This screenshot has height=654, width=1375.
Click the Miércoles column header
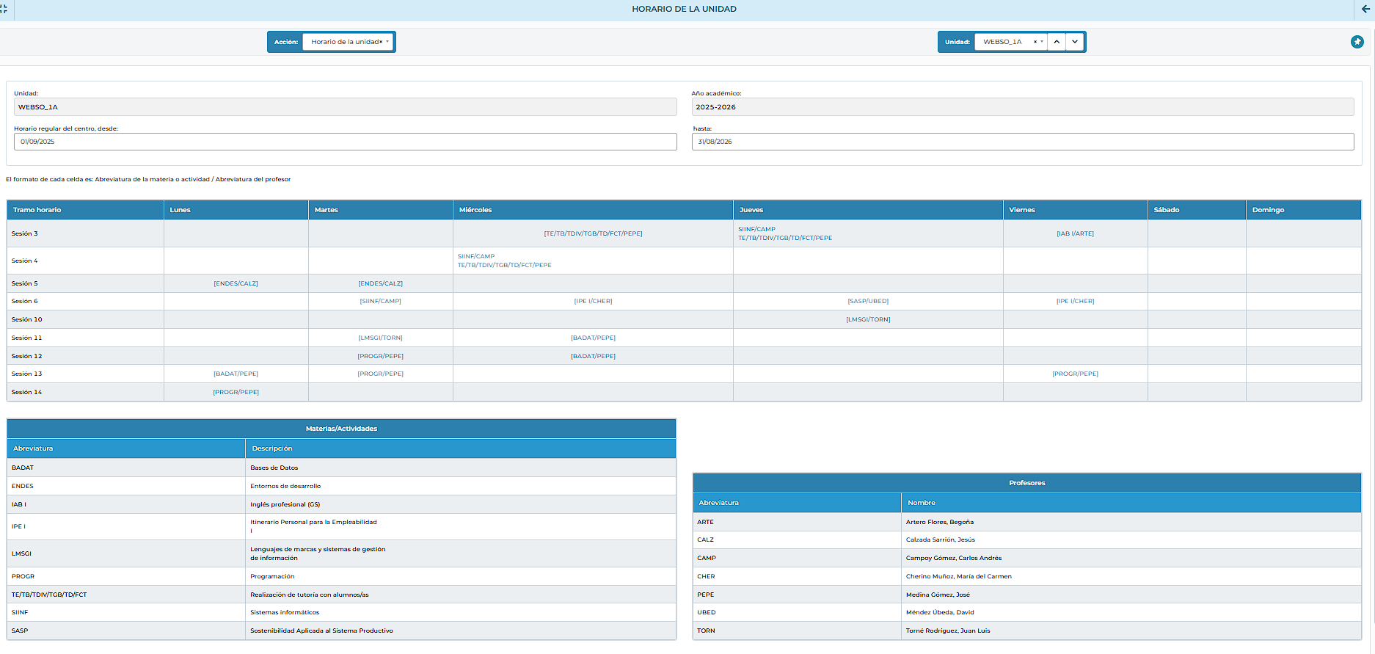pos(475,210)
